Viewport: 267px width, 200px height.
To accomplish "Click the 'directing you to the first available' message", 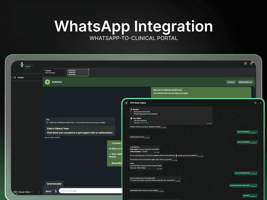I will click(166, 156).
